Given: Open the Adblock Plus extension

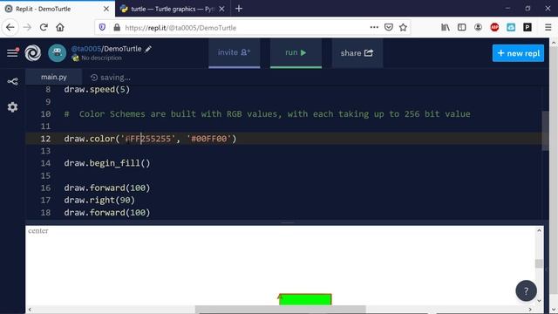Looking at the screenshot, I should click(x=494, y=27).
